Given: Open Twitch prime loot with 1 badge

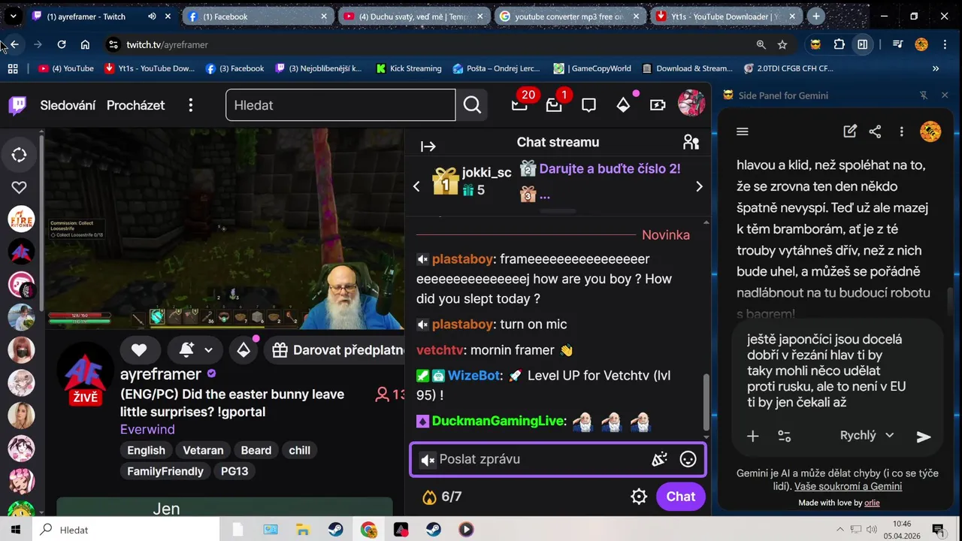Looking at the screenshot, I should pyautogui.click(x=554, y=105).
